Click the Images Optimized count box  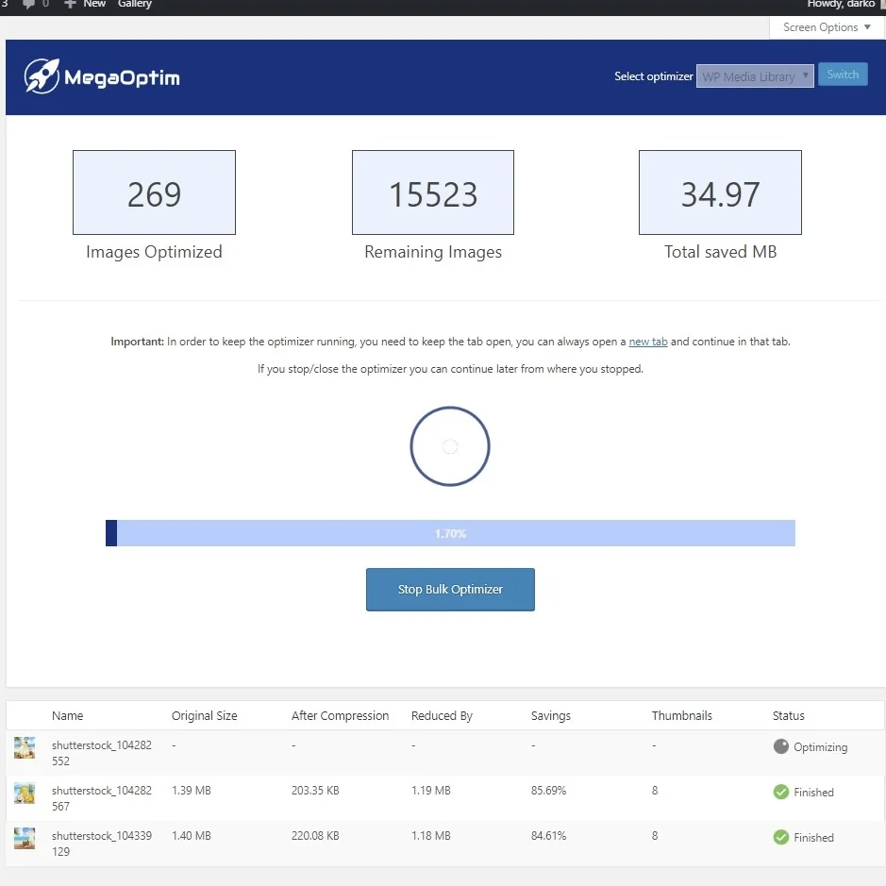[154, 193]
